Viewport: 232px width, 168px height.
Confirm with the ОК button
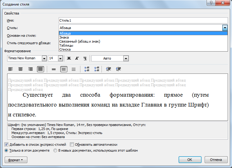[x=190, y=160]
